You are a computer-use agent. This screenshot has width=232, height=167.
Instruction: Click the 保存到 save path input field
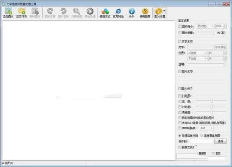click(202, 141)
